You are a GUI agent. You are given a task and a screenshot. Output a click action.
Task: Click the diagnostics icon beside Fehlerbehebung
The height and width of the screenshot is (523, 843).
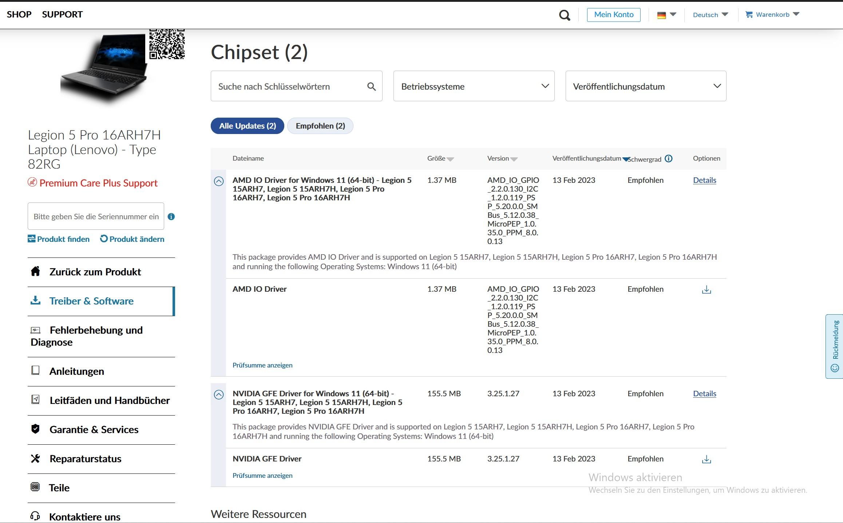[35, 330]
